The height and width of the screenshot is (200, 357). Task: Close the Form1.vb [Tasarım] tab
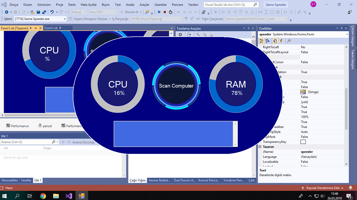(40, 28)
